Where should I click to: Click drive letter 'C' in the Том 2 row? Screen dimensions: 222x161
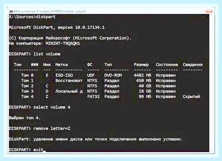coord(47,86)
